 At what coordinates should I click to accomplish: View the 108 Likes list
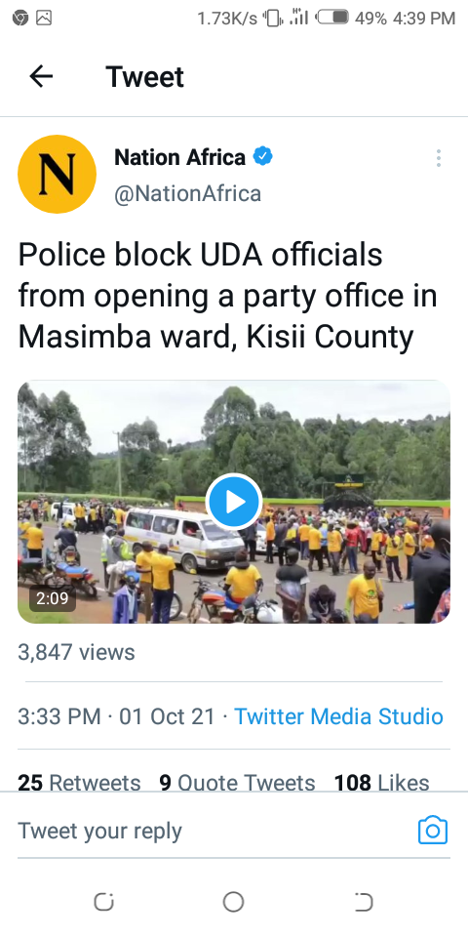click(x=381, y=782)
